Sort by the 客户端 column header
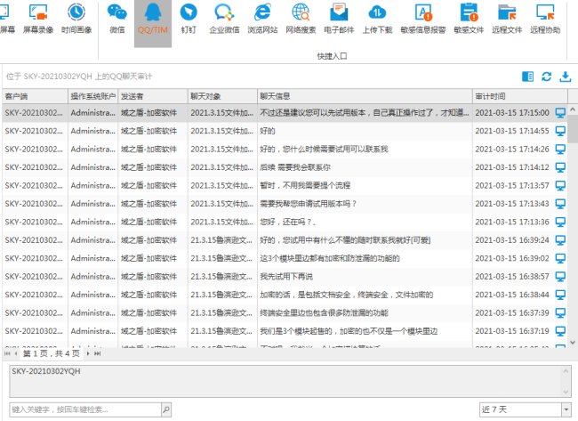Screen dimensions: 578x421 click(35, 96)
